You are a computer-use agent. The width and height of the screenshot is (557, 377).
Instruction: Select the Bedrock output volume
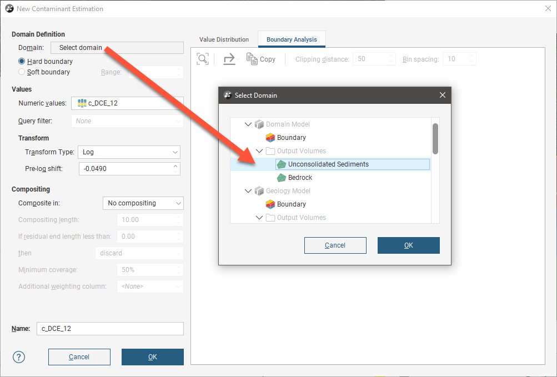pos(300,178)
